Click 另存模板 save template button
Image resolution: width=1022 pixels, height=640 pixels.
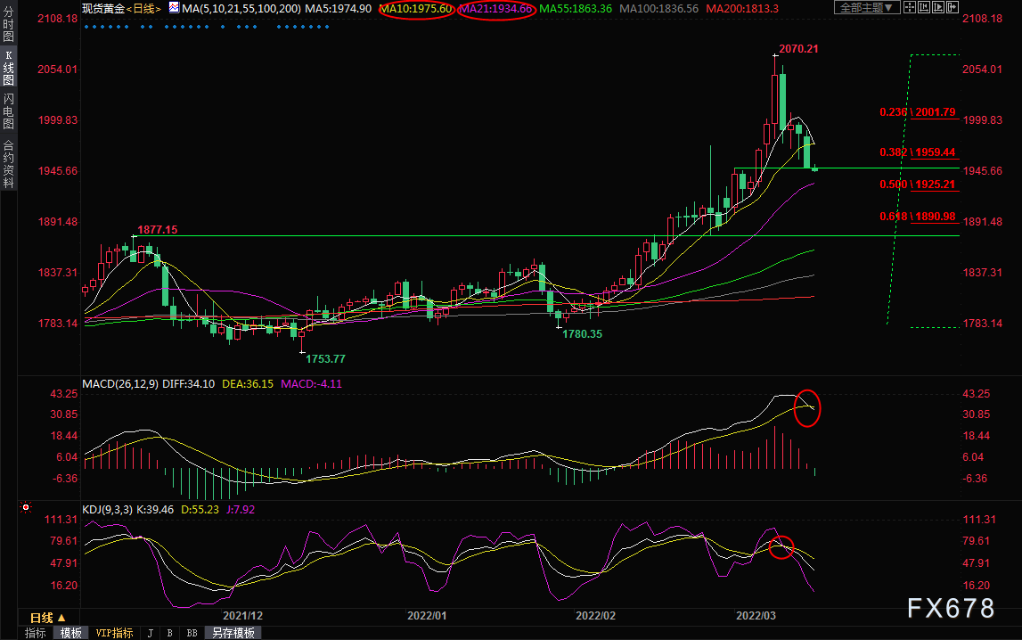[233, 633]
